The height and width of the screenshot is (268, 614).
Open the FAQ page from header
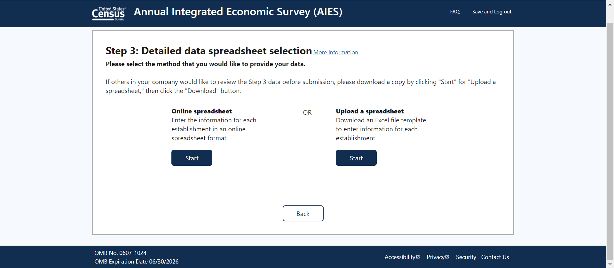pos(455,12)
